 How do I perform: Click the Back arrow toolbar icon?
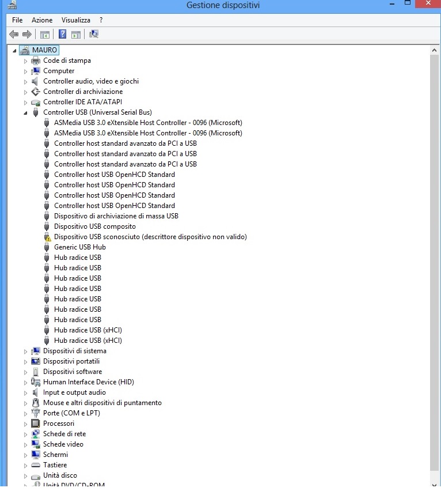pyautogui.click(x=14, y=34)
